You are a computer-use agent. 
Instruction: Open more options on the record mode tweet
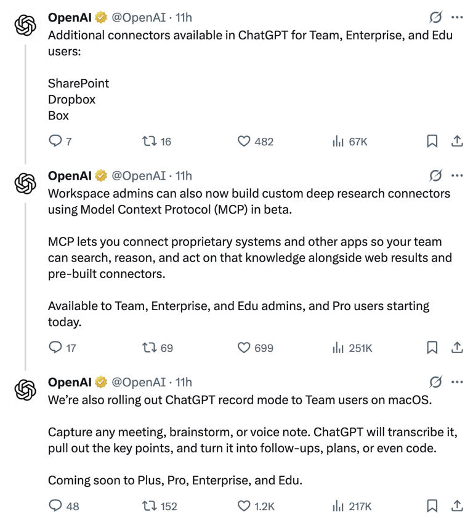458,381
